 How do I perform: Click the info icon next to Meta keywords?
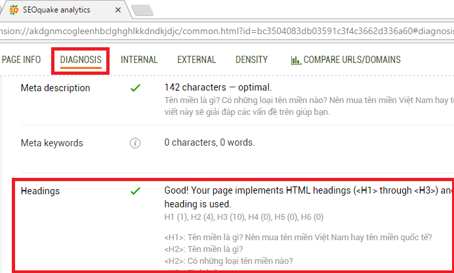coord(135,142)
